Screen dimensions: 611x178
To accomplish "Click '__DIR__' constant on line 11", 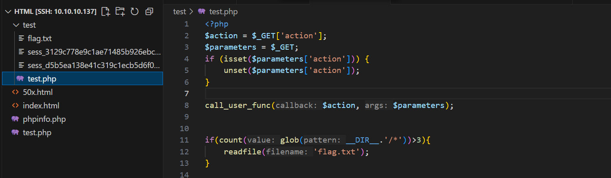I will point(362,140).
